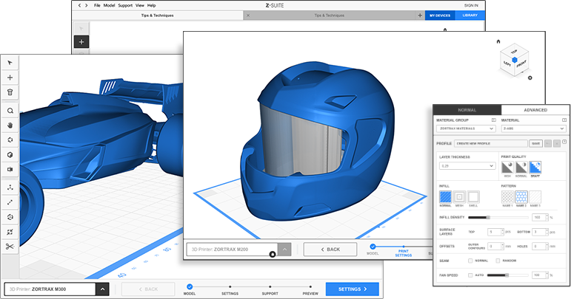Switch to the Advanced tab
Screen dimensions: 571x299
[x=535, y=109]
